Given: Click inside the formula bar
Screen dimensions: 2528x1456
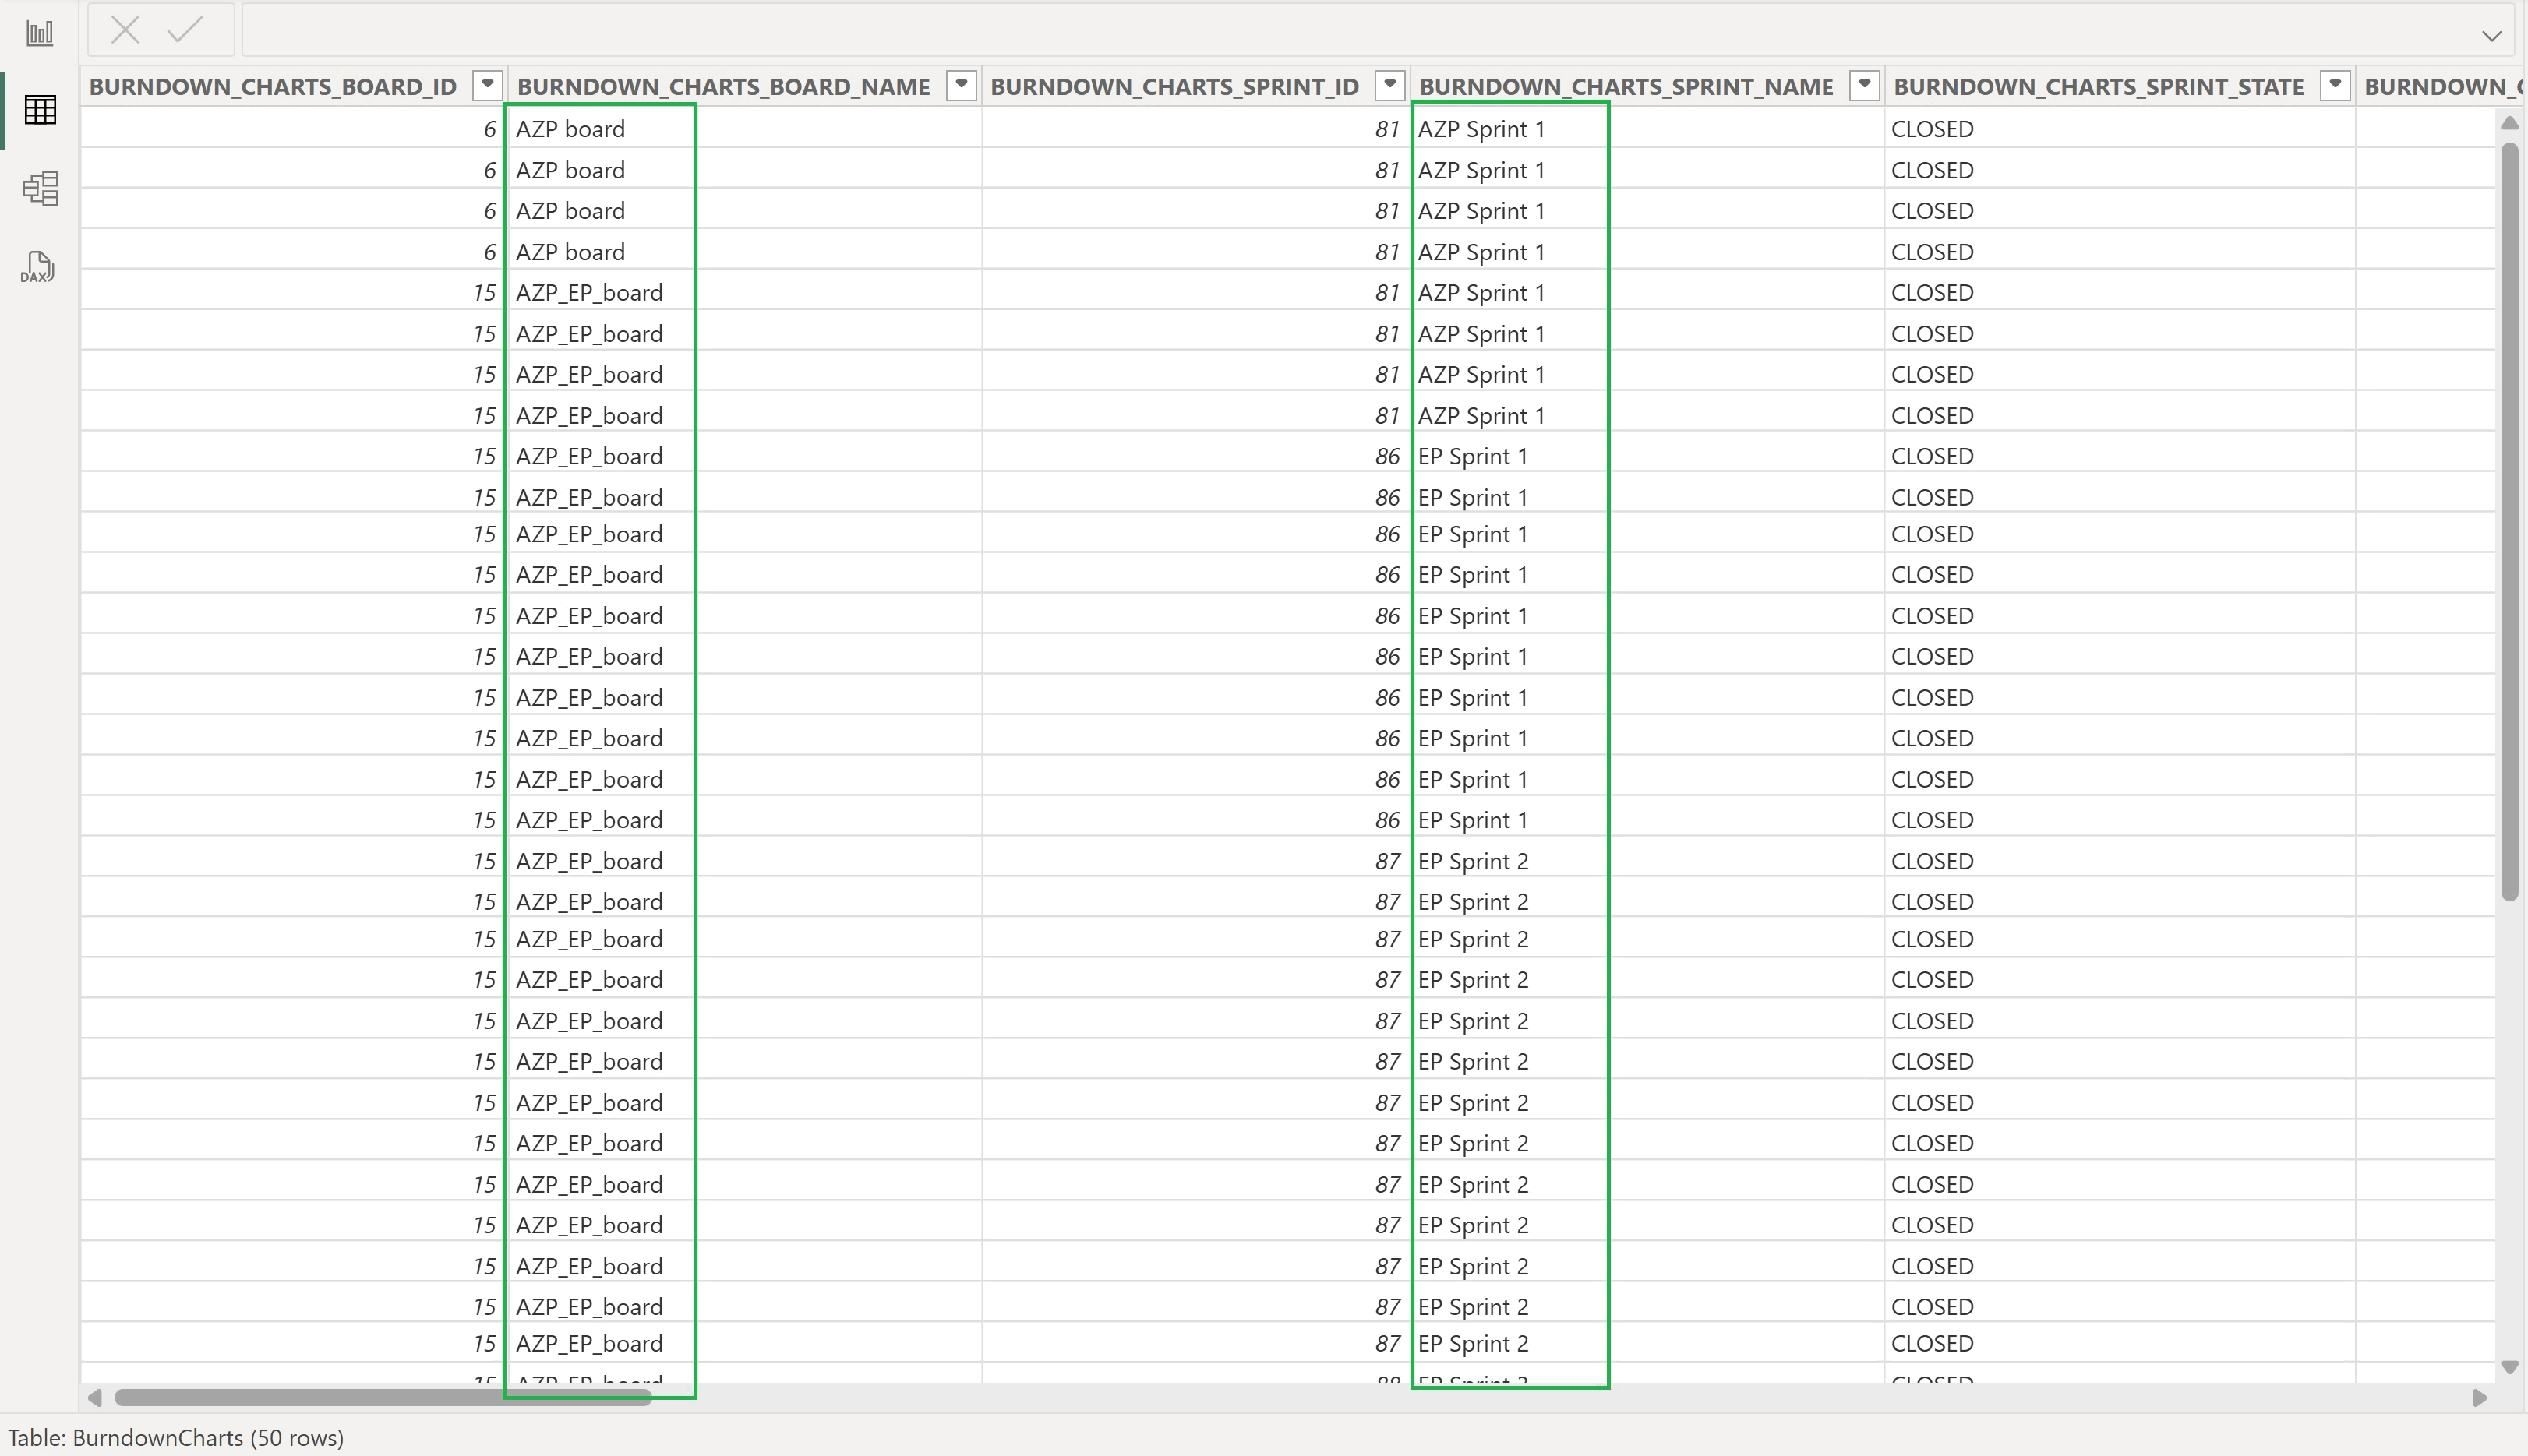Looking at the screenshot, I should (1200, 29).
